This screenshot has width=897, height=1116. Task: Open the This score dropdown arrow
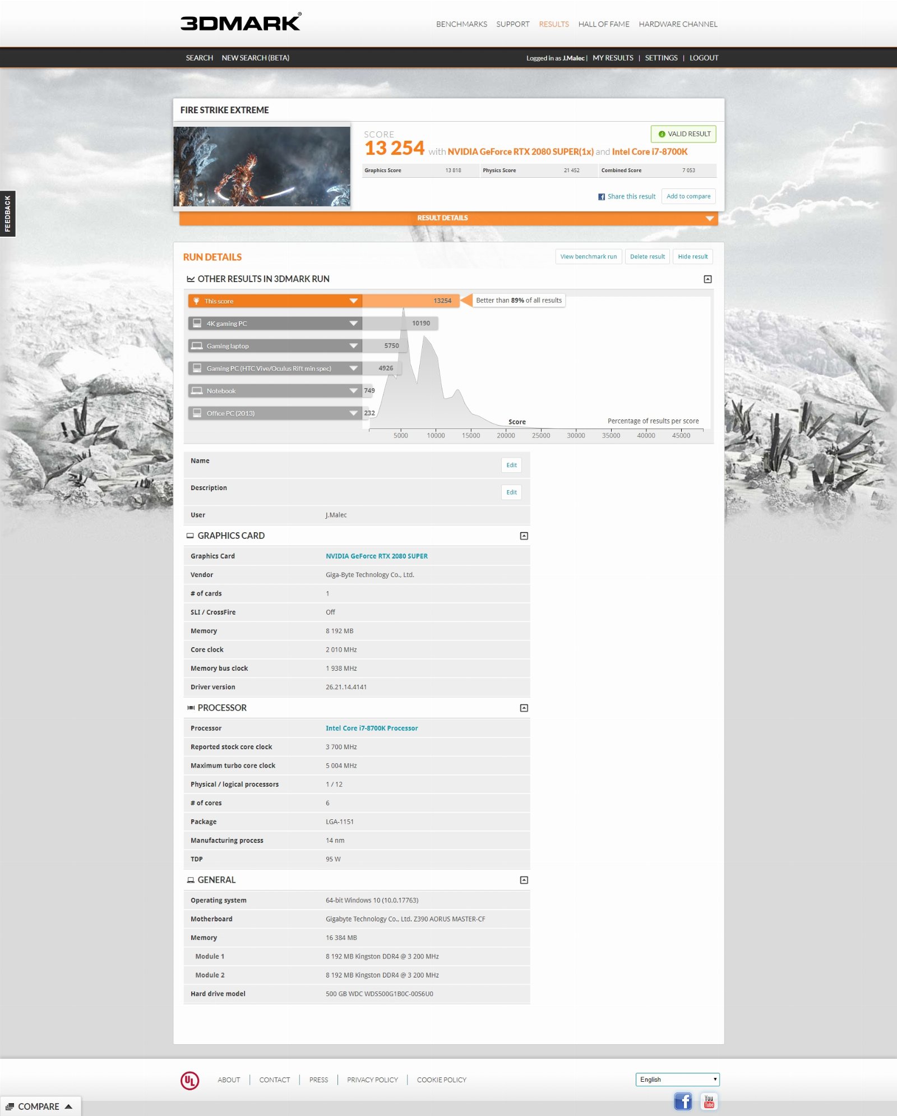pyautogui.click(x=353, y=301)
